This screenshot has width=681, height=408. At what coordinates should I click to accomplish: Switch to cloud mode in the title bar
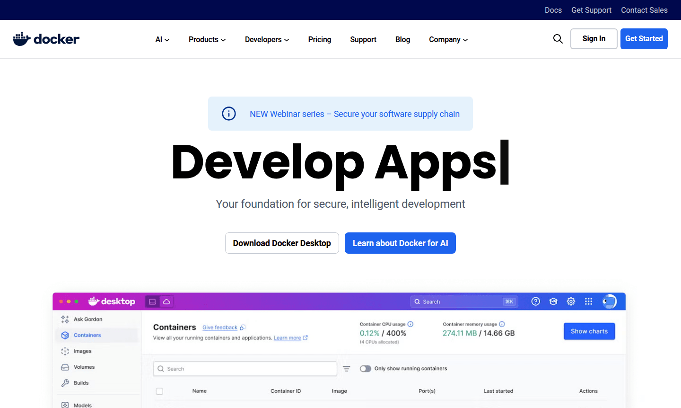[x=166, y=301]
